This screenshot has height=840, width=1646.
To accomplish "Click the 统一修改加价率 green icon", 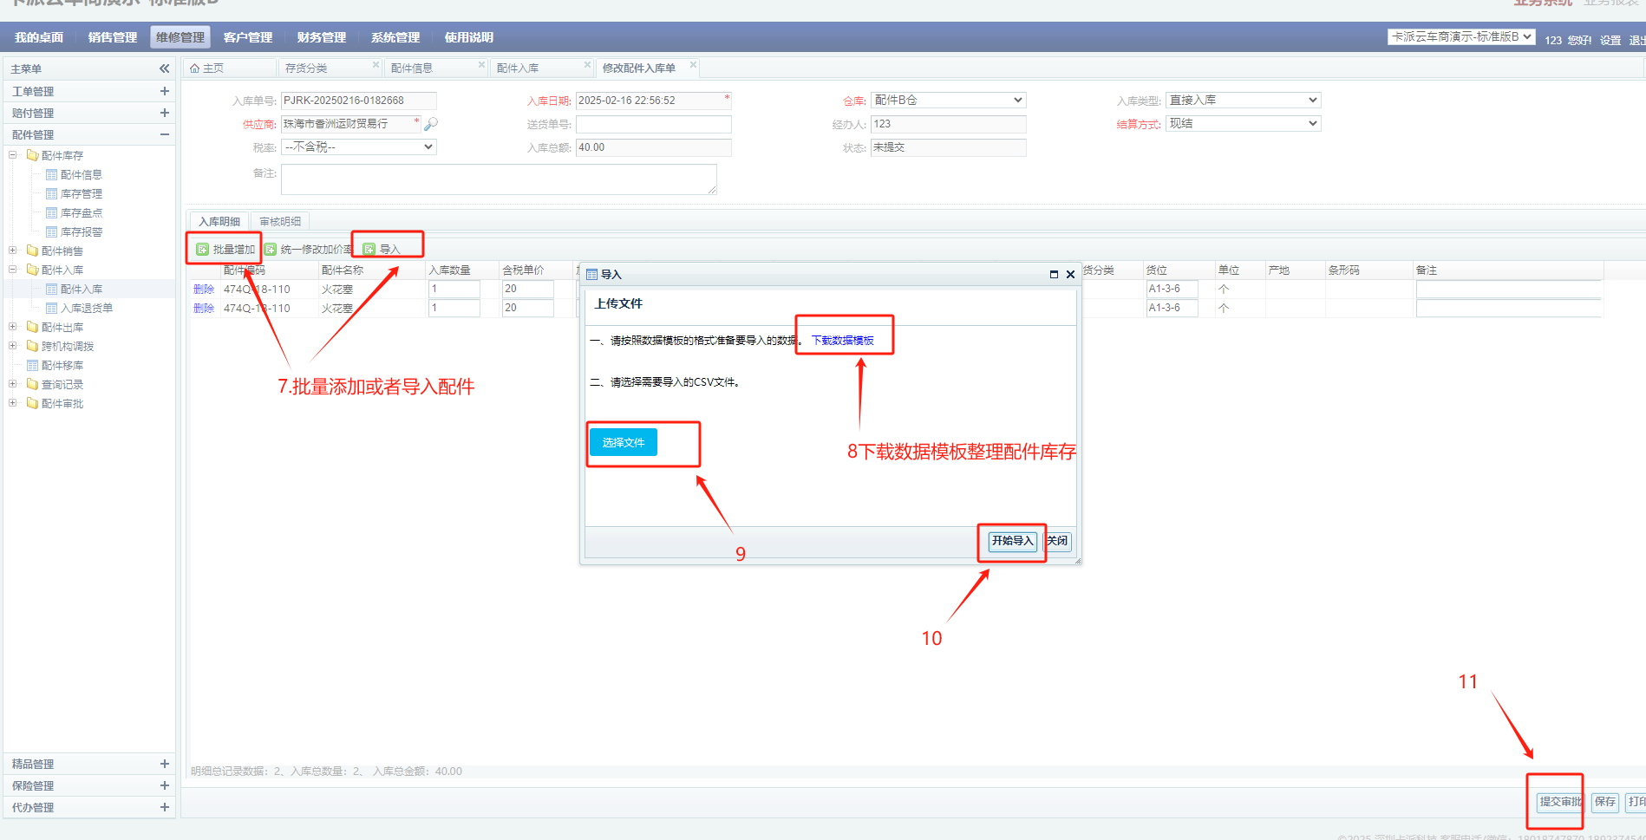I will [x=271, y=250].
